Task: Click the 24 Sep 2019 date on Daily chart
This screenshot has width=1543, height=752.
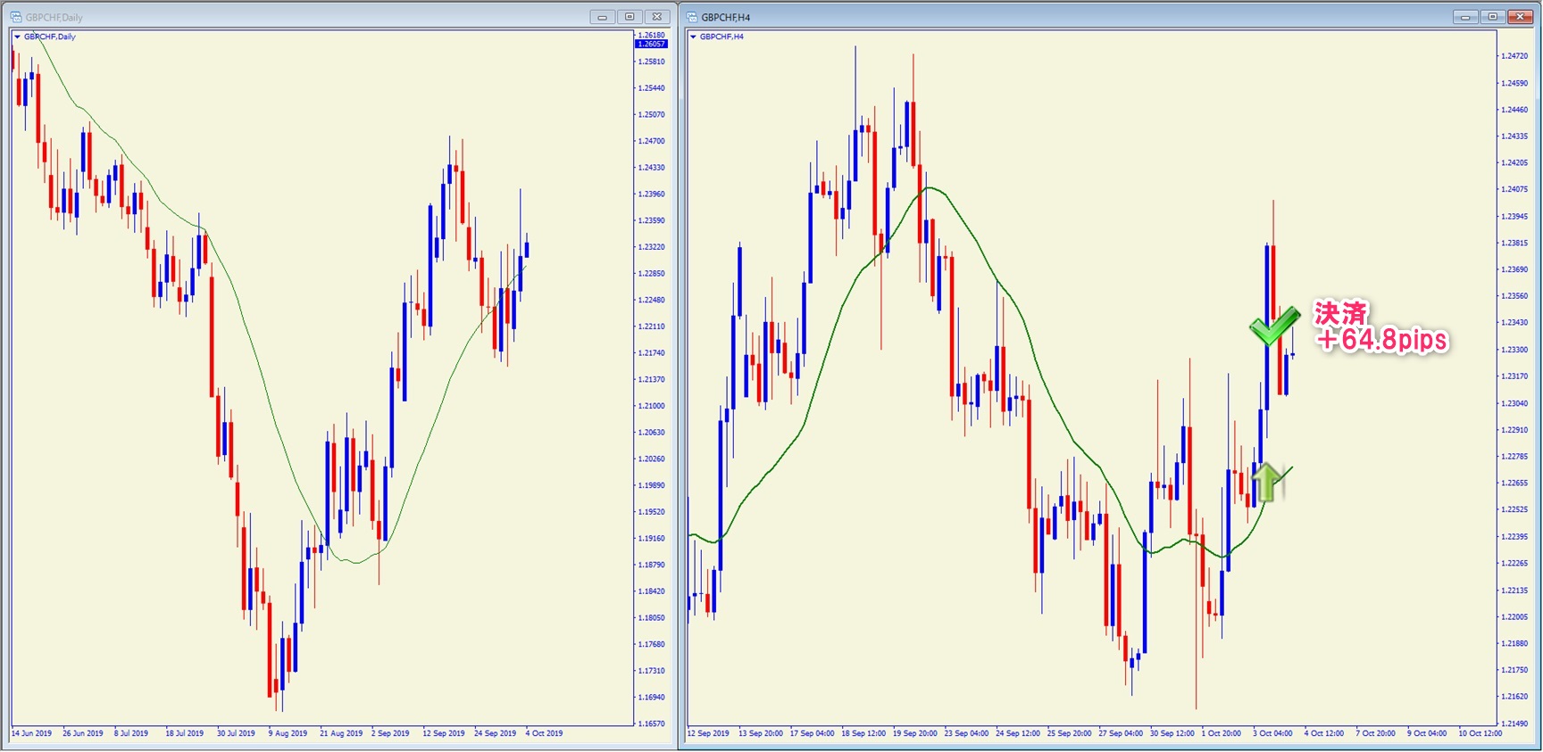Action: (496, 733)
